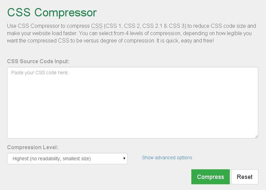Open the "Show advanced options" link

pyautogui.click(x=167, y=158)
